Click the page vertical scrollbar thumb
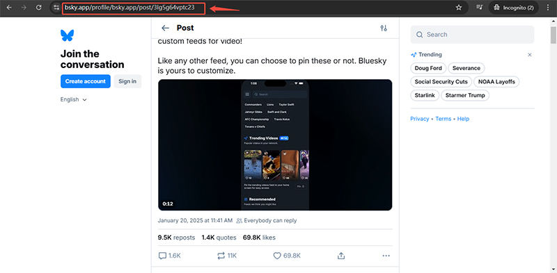 pos(554,35)
